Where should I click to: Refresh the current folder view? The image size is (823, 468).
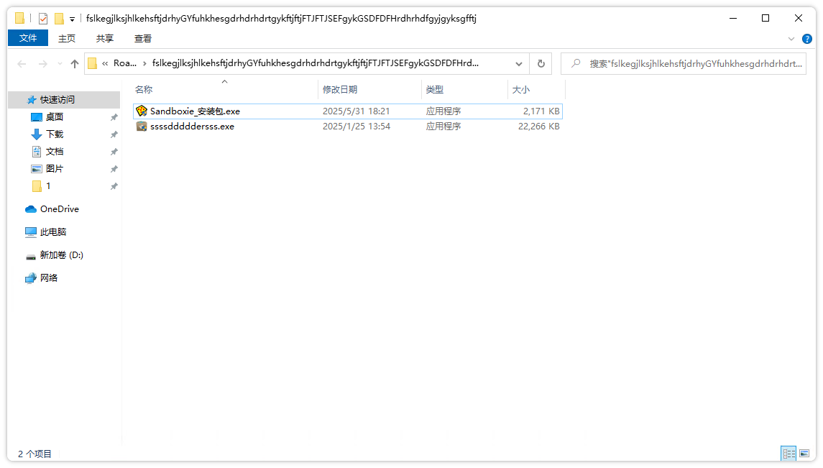click(x=541, y=63)
